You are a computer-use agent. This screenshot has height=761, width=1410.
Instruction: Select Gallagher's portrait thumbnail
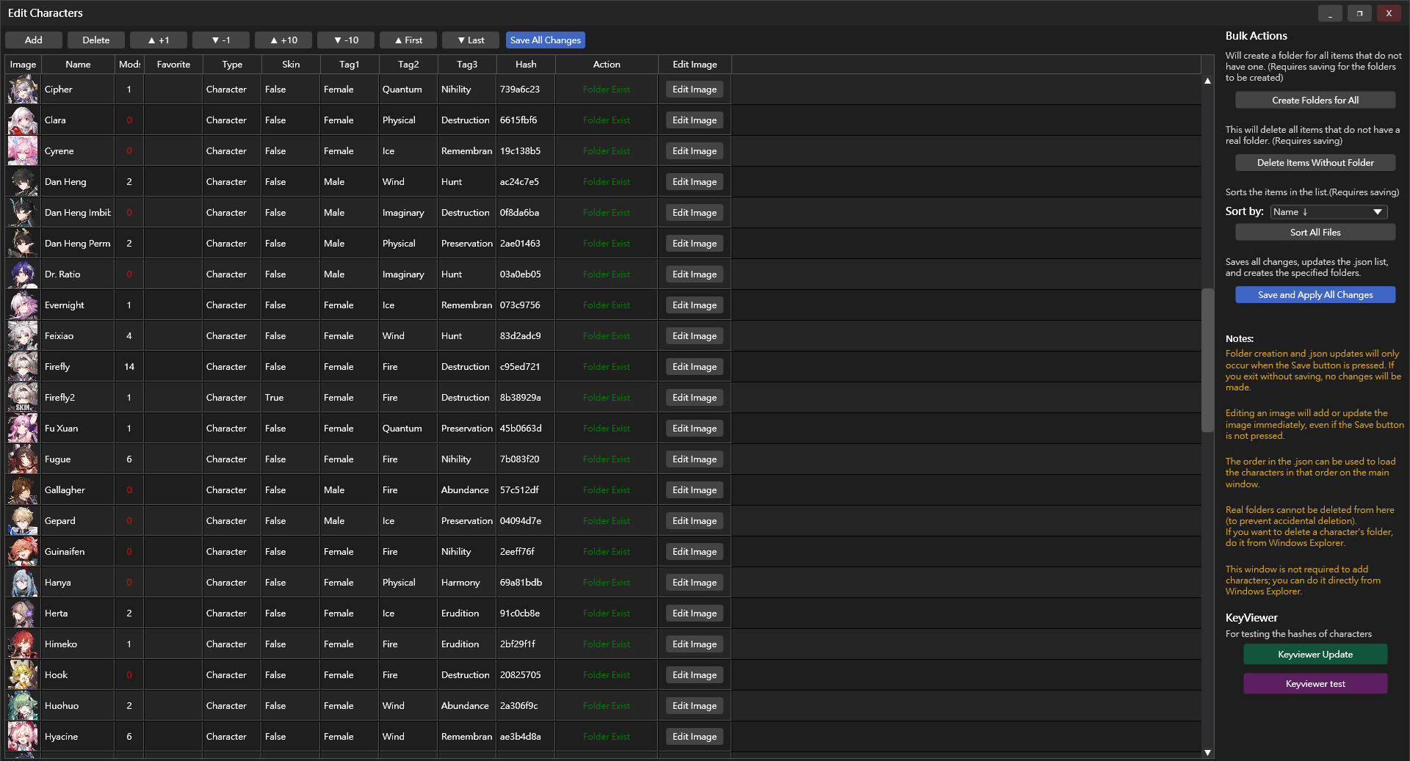pos(23,490)
